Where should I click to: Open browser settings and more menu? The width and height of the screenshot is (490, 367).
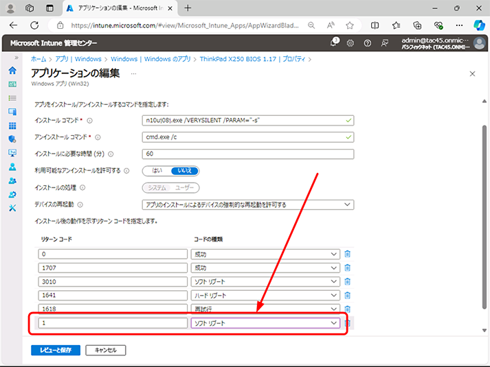click(x=459, y=25)
